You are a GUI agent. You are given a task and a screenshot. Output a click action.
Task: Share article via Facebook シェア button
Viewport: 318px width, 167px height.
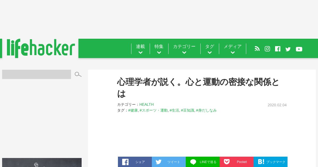(135, 162)
